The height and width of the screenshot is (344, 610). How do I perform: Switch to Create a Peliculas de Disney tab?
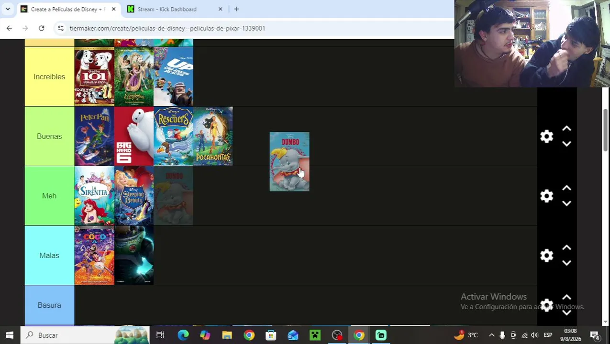68,9
